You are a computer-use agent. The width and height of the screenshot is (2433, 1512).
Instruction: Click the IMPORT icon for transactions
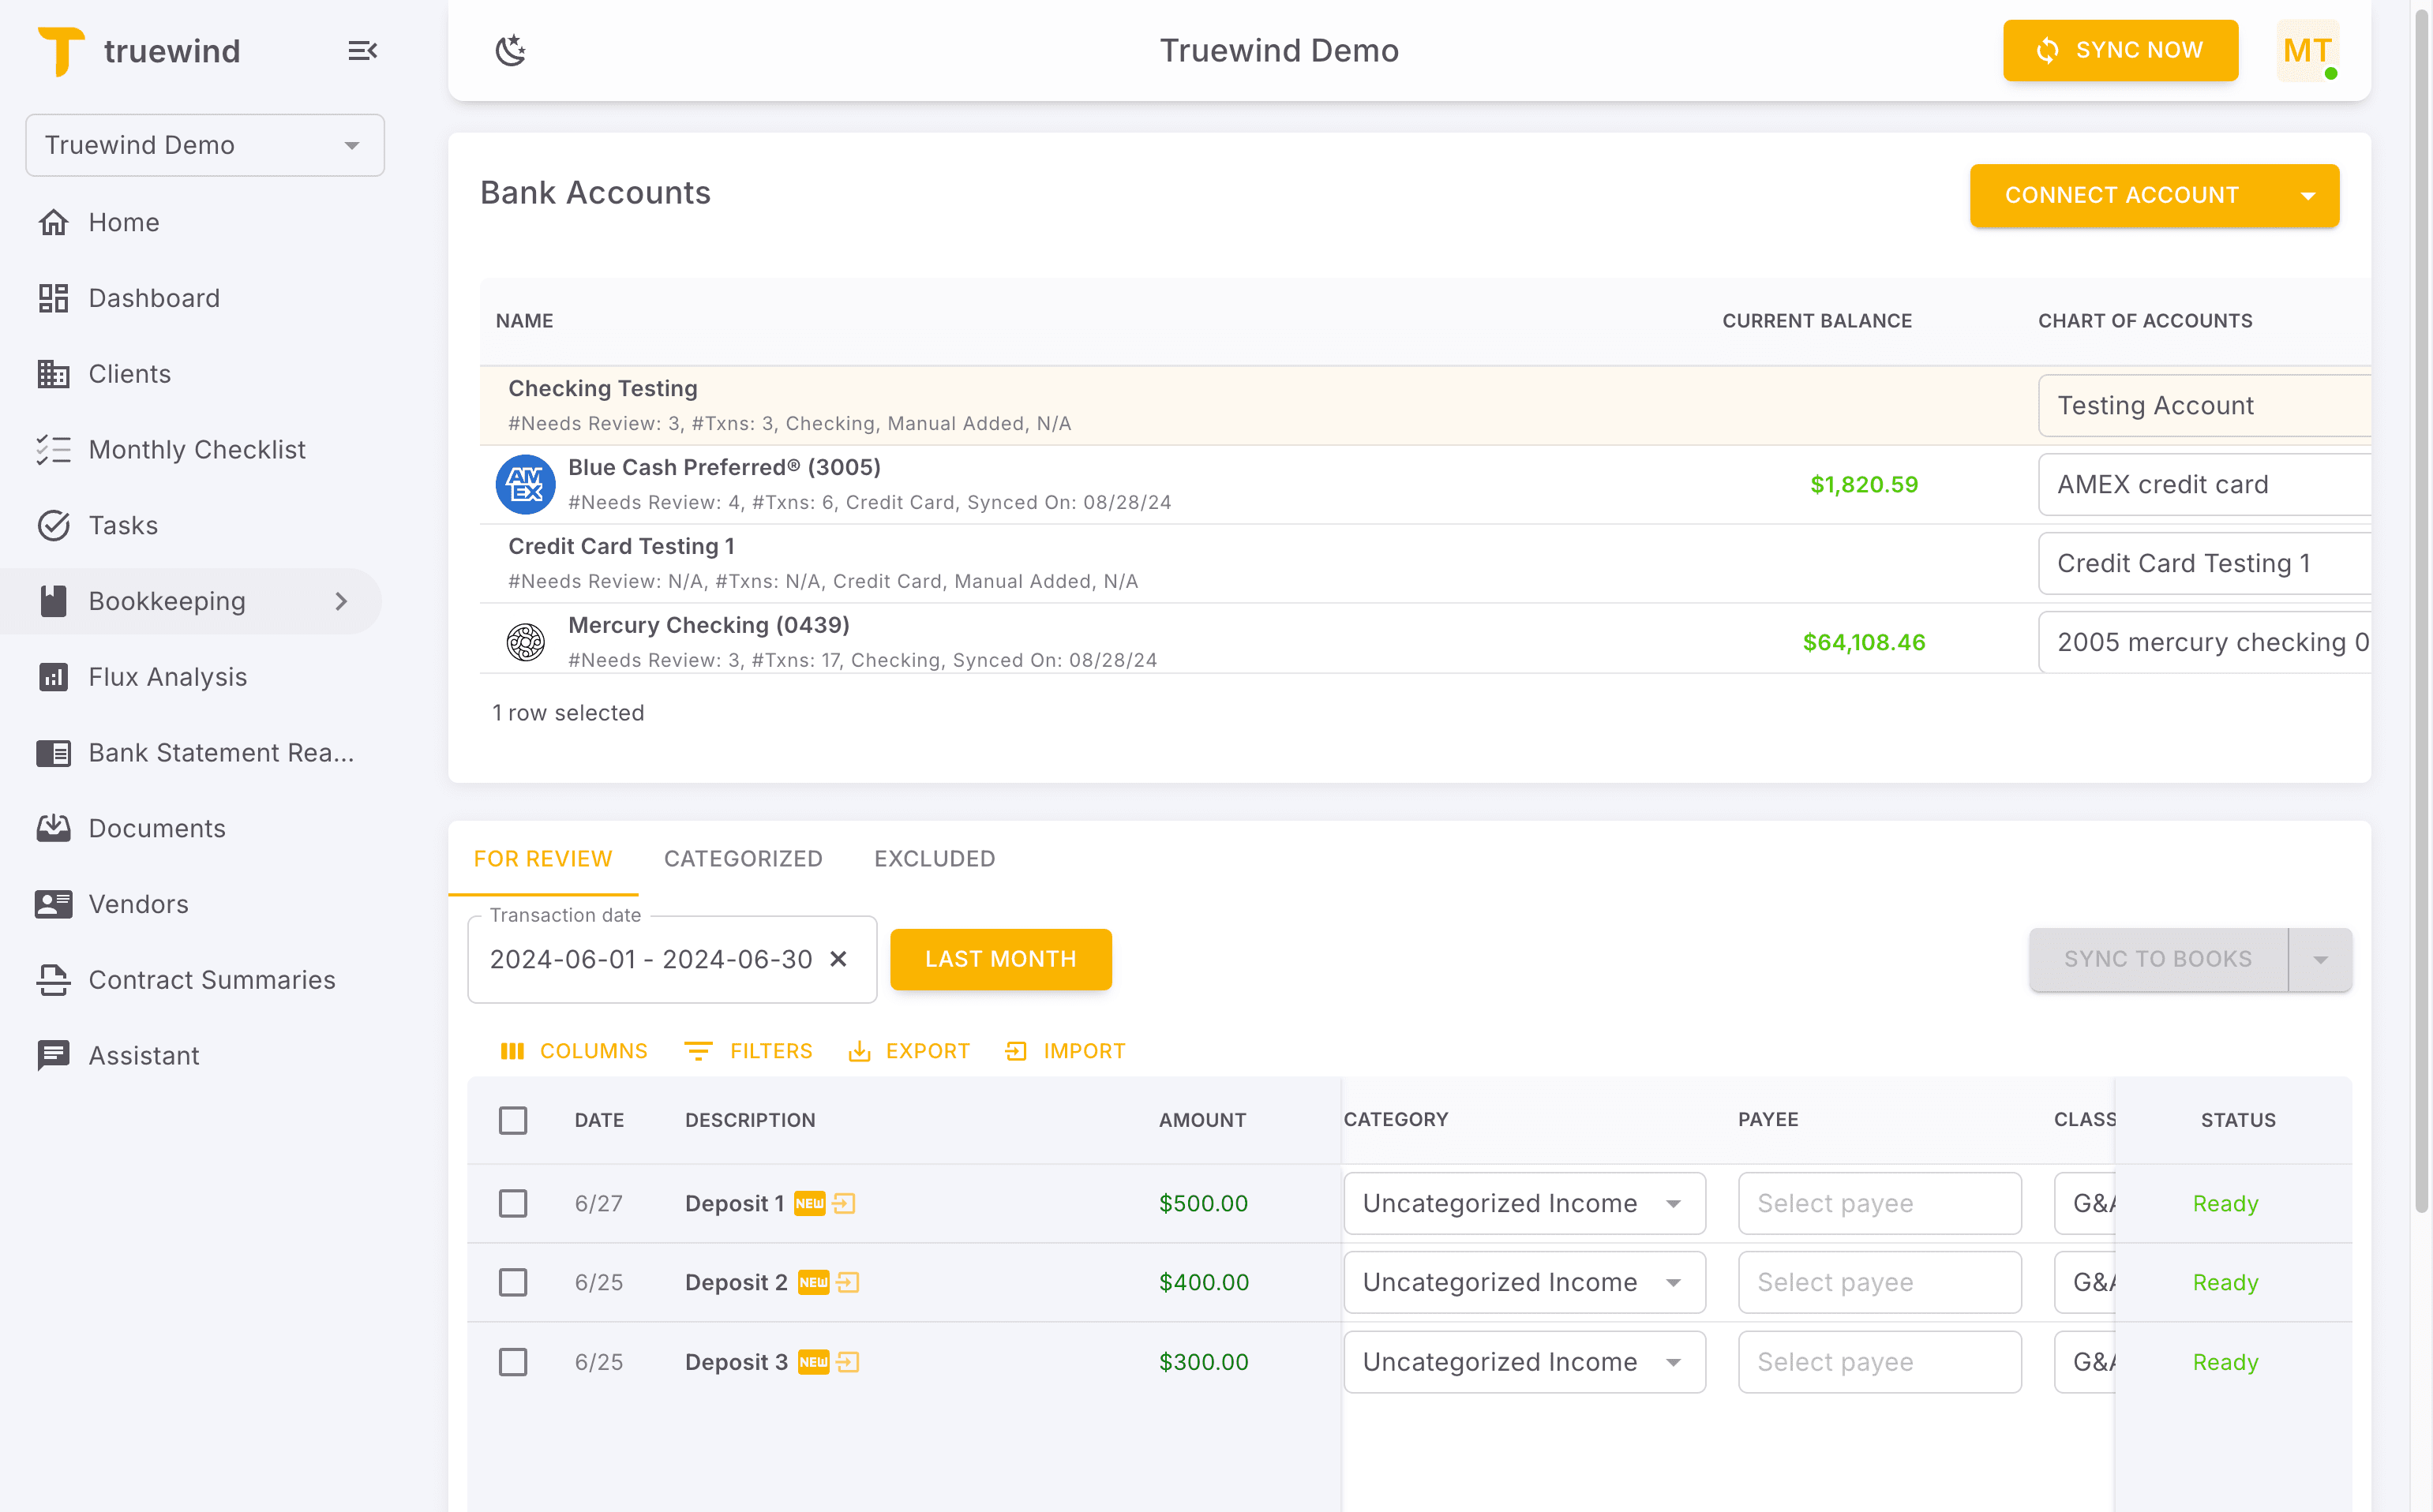pyautogui.click(x=1015, y=1051)
